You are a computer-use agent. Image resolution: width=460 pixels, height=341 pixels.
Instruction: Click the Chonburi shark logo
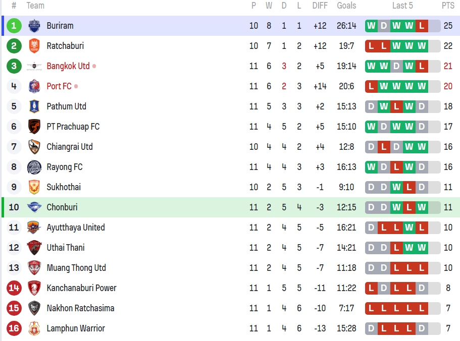pos(34,207)
